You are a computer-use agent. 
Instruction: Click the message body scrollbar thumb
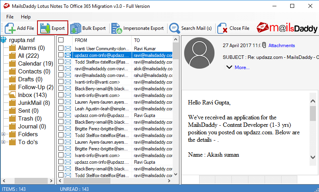coord(313,113)
